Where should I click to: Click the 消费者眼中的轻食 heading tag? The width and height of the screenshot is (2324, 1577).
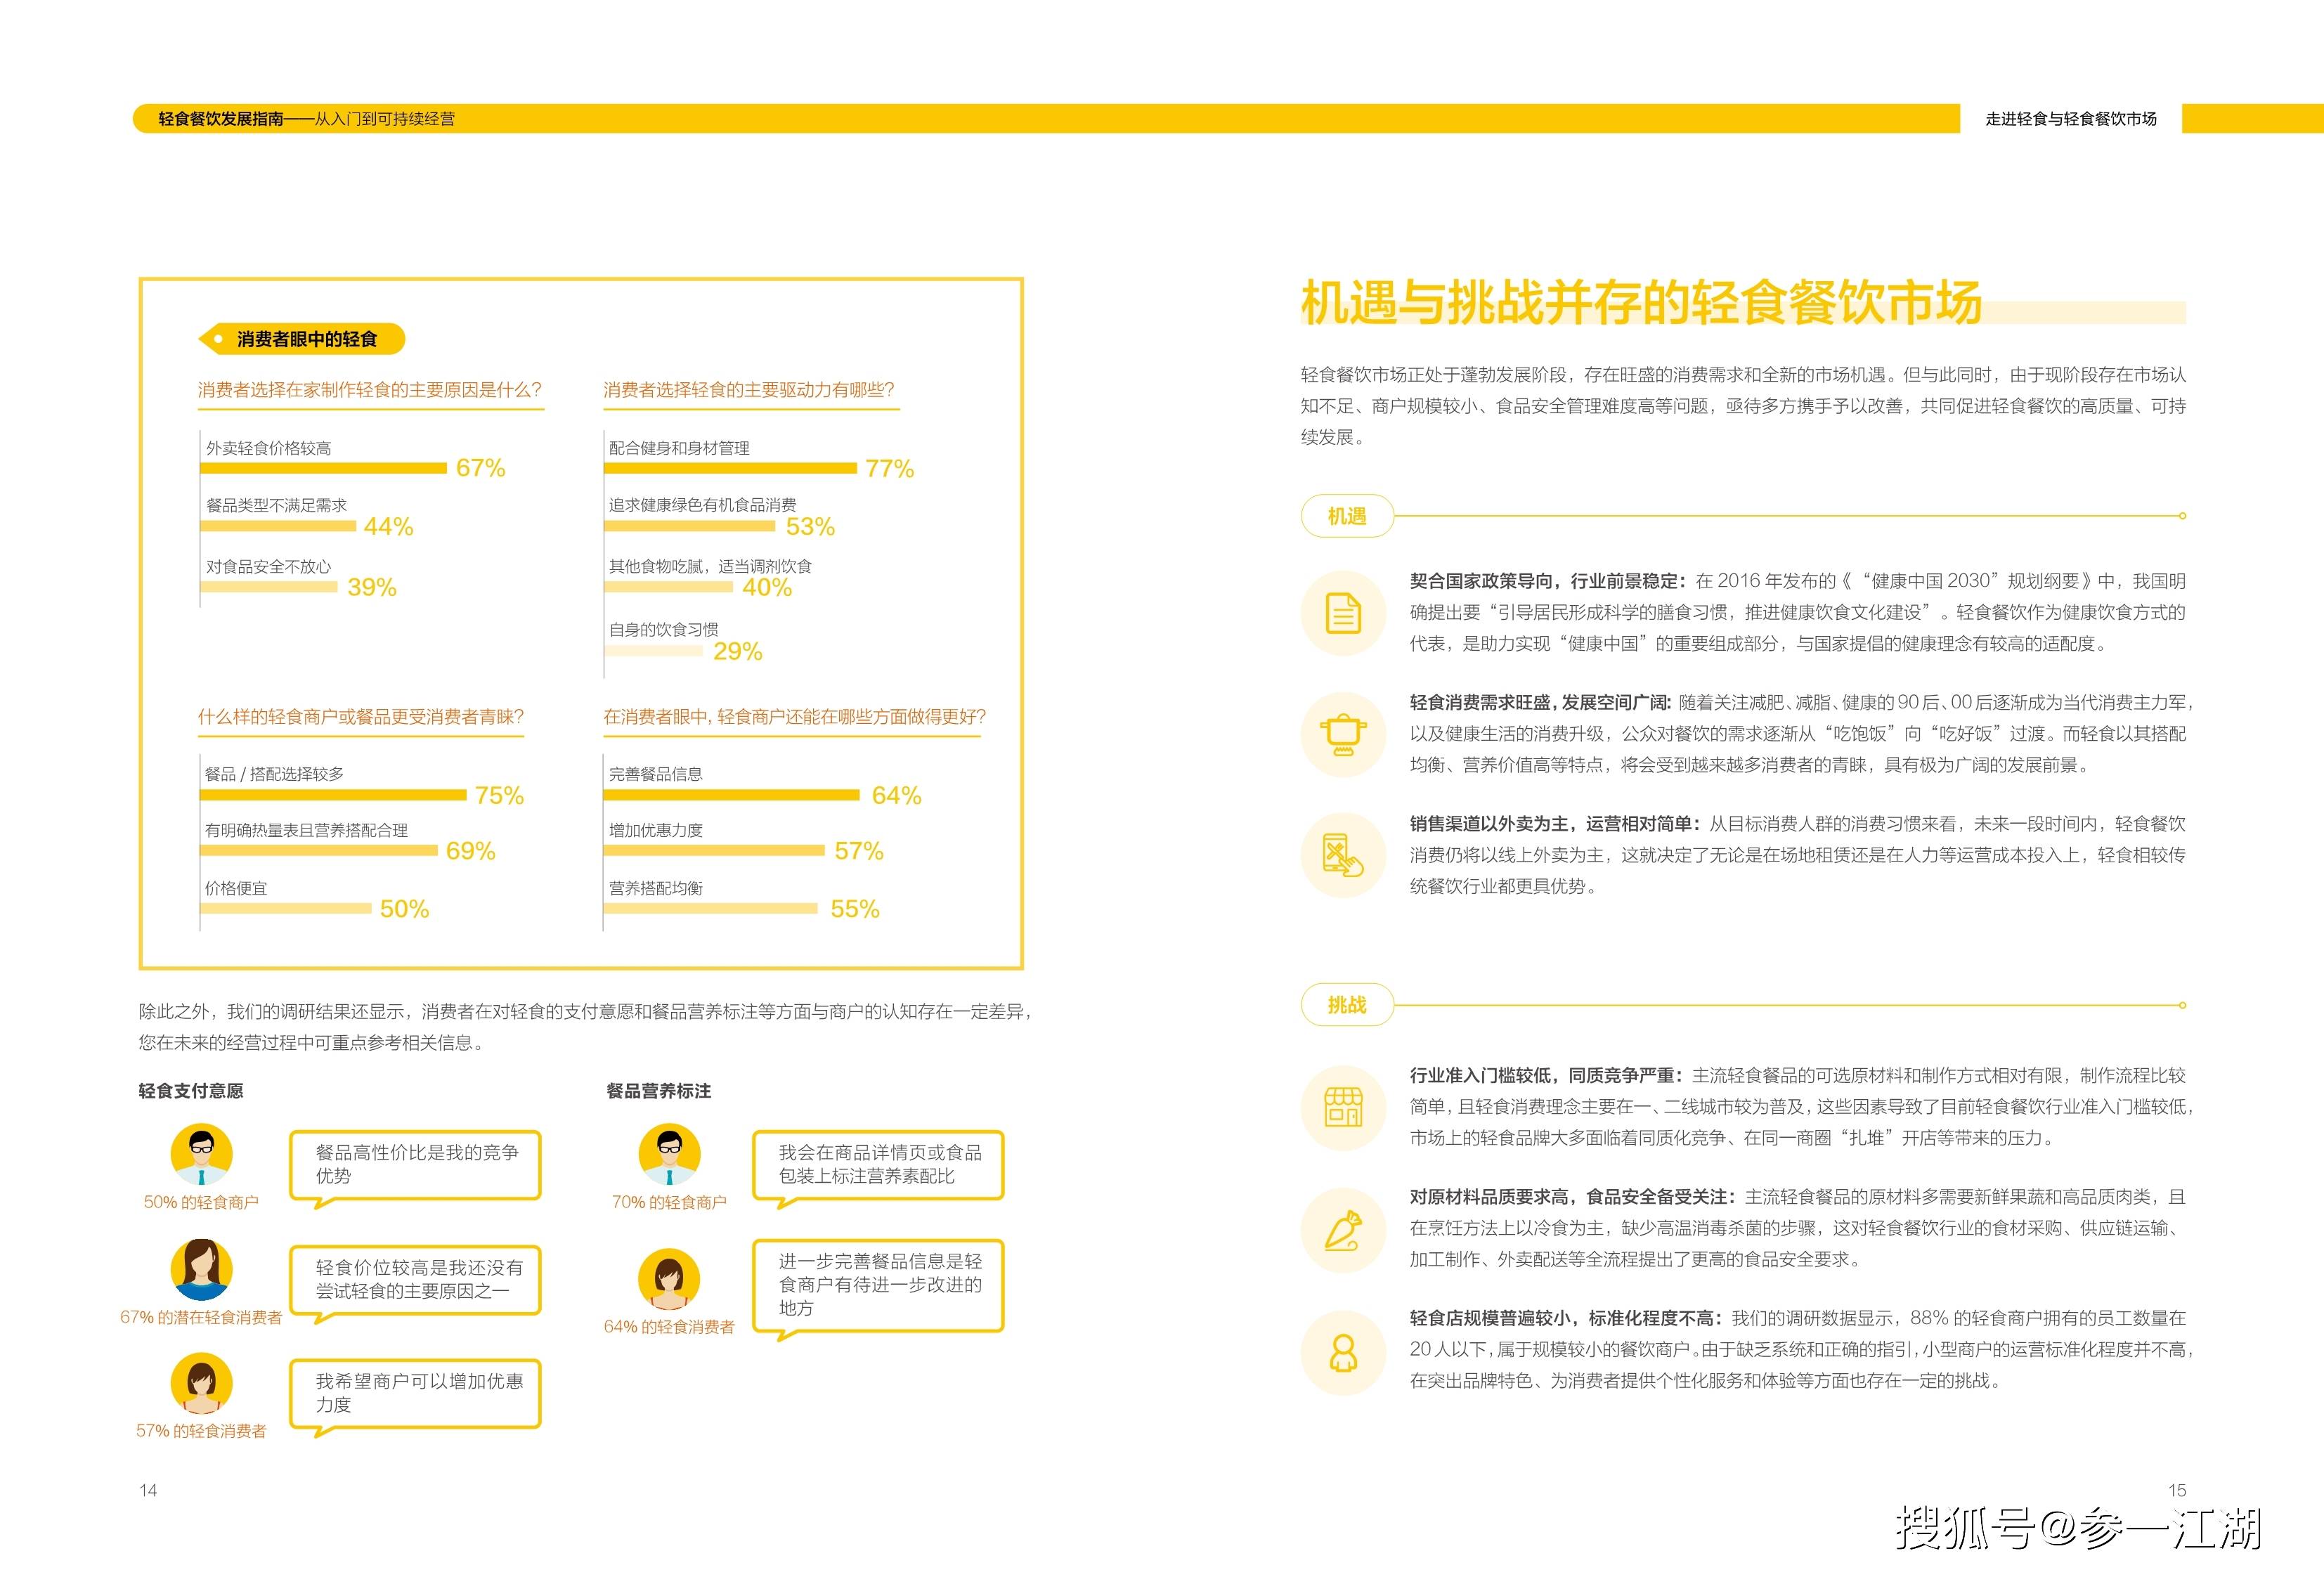(x=304, y=339)
